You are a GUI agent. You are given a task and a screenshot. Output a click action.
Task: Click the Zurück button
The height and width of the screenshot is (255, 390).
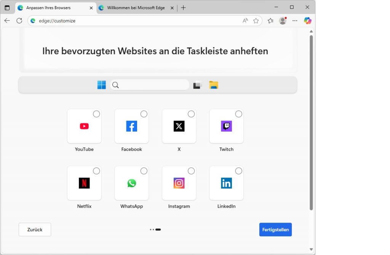click(x=35, y=229)
